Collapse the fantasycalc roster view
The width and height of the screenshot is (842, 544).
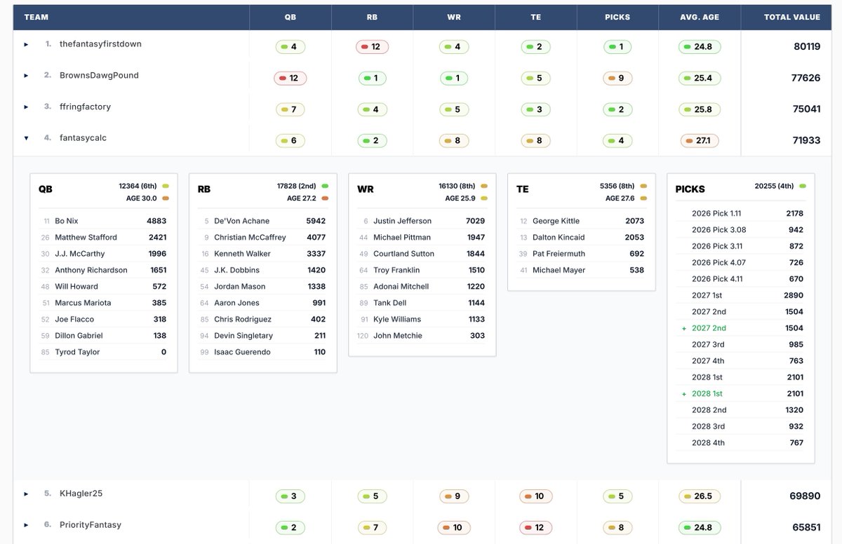click(26, 138)
